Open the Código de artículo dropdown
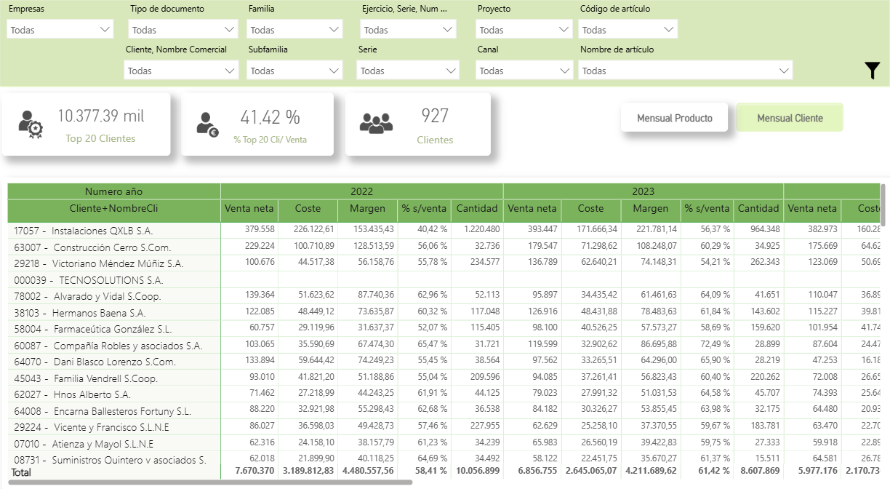 point(628,30)
